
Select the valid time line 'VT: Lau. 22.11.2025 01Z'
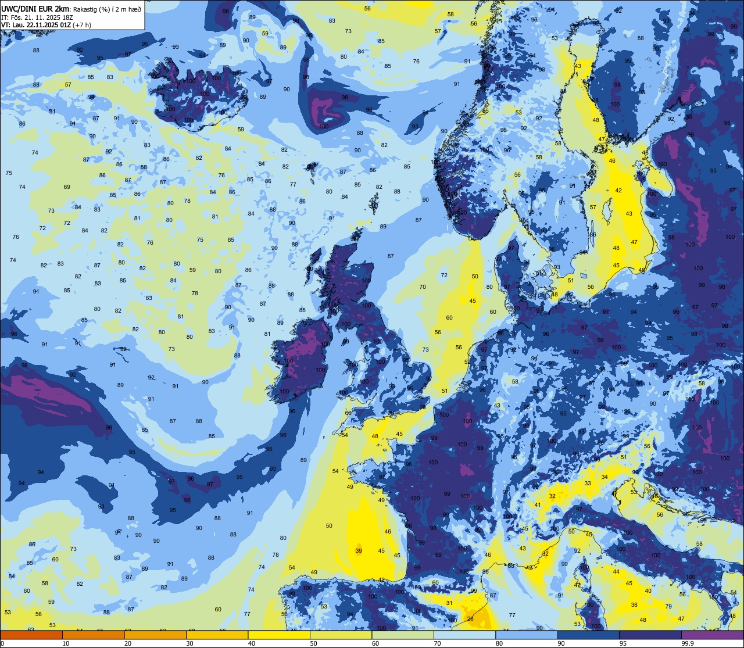pyautogui.click(x=36, y=25)
